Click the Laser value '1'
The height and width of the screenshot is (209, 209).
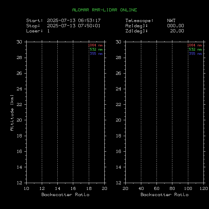[49, 31]
